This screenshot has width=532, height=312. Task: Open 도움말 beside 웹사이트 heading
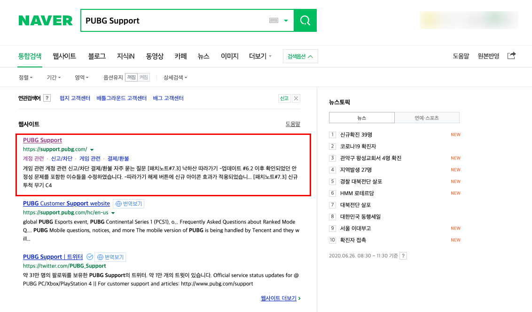point(293,124)
